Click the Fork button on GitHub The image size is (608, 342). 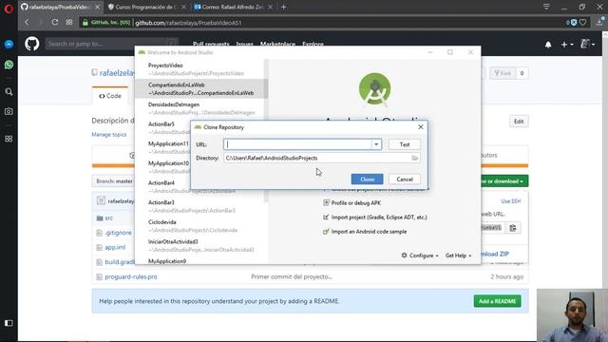[x=503, y=73]
